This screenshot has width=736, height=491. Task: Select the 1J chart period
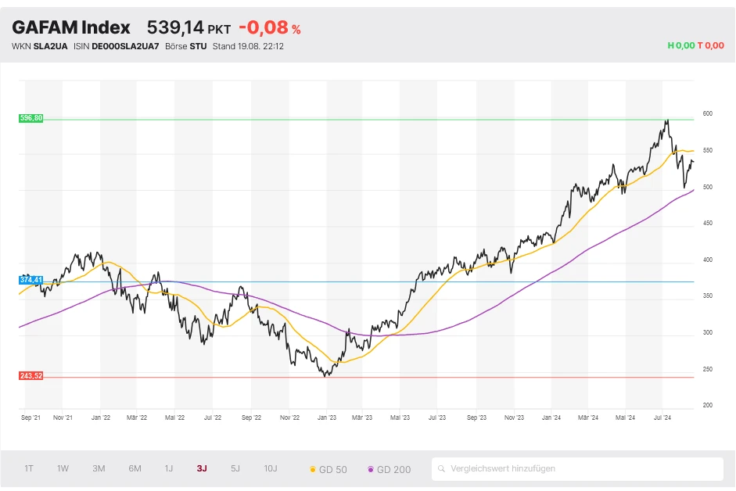(169, 469)
